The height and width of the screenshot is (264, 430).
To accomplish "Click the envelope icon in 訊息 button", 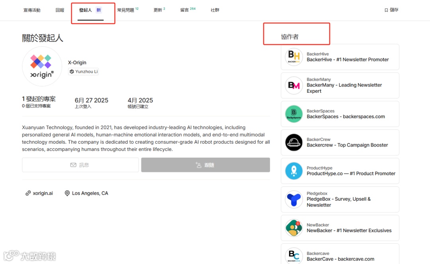I will coord(73,165).
